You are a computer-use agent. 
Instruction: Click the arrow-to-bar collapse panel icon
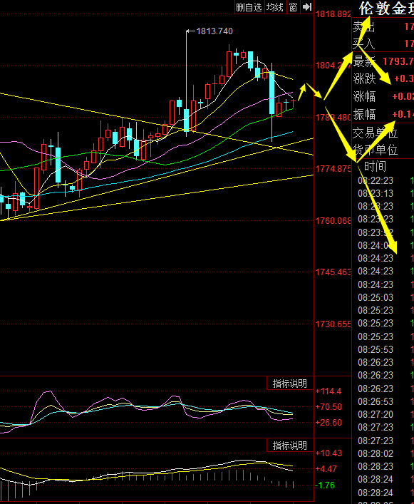[306, 7]
